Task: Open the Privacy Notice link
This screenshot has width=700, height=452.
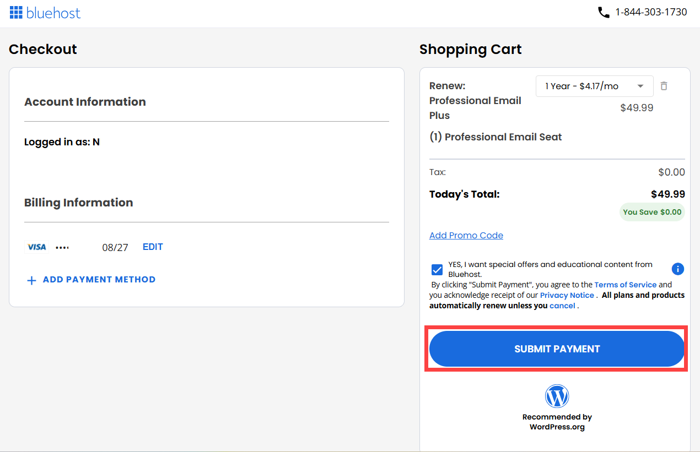Action: tap(567, 295)
